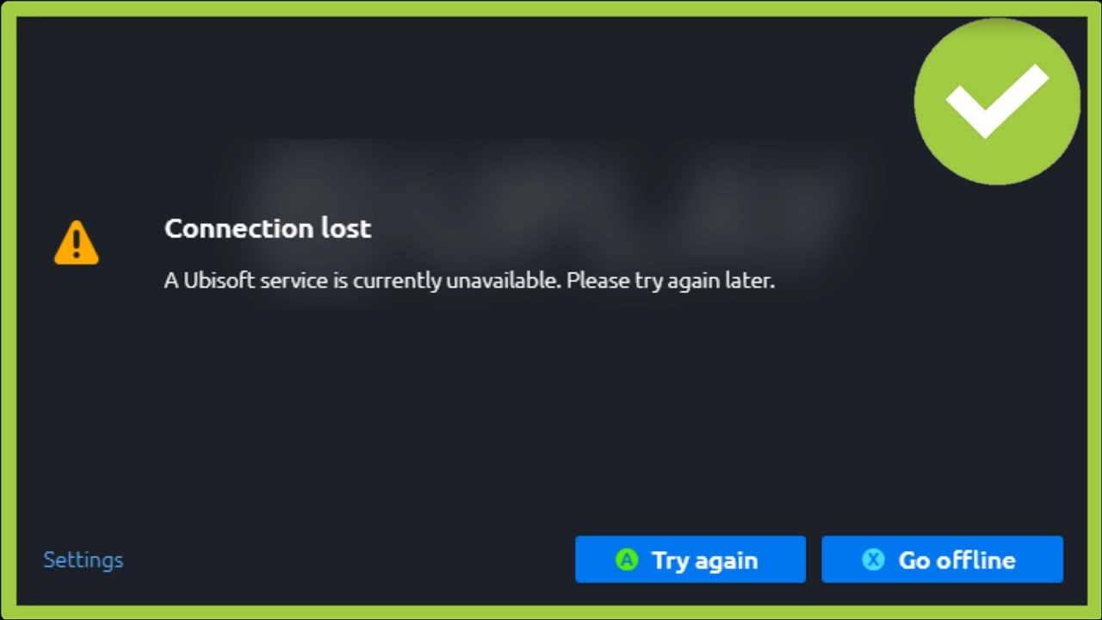1102x620 pixels.
Task: Open the Settings link
Action: [84, 560]
